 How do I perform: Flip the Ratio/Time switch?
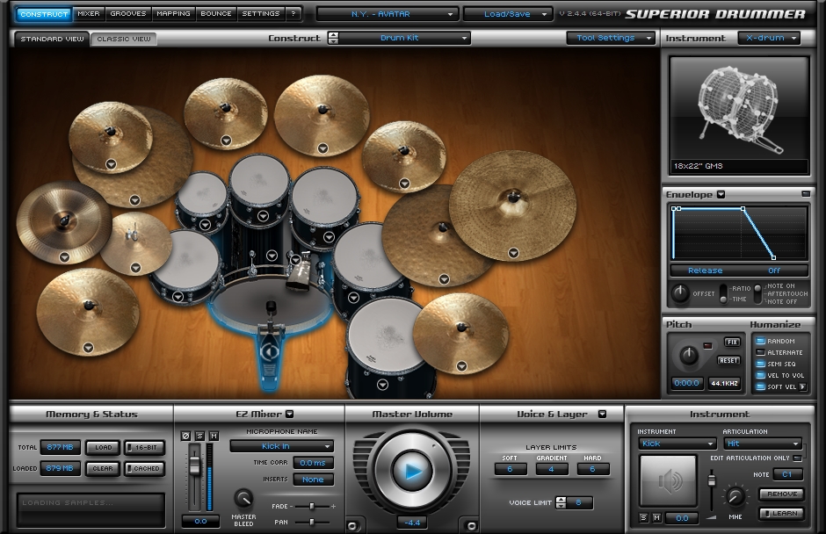pyautogui.click(x=724, y=293)
